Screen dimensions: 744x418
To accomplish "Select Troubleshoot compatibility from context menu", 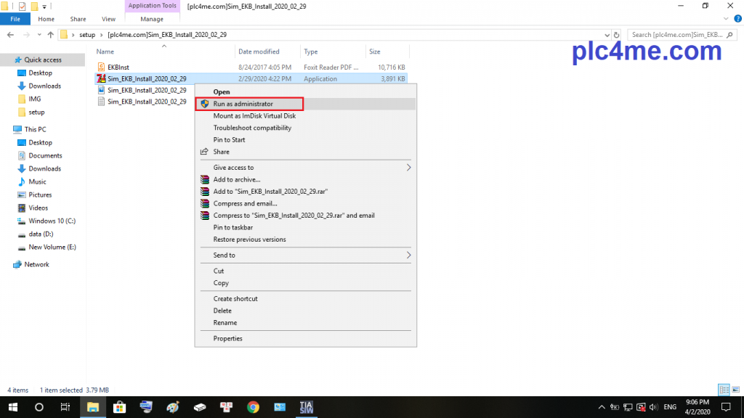I will point(252,128).
